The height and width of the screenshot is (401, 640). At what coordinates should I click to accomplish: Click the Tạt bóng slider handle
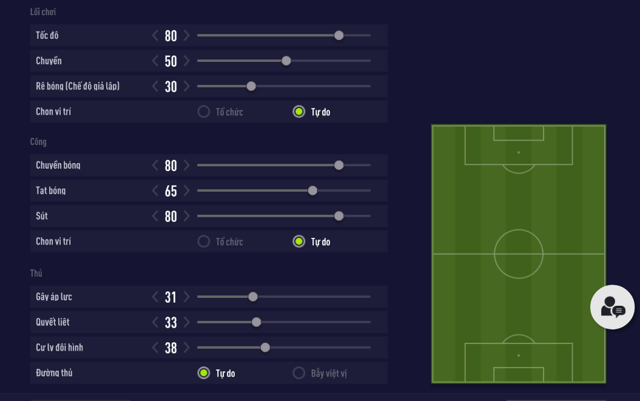click(x=312, y=191)
